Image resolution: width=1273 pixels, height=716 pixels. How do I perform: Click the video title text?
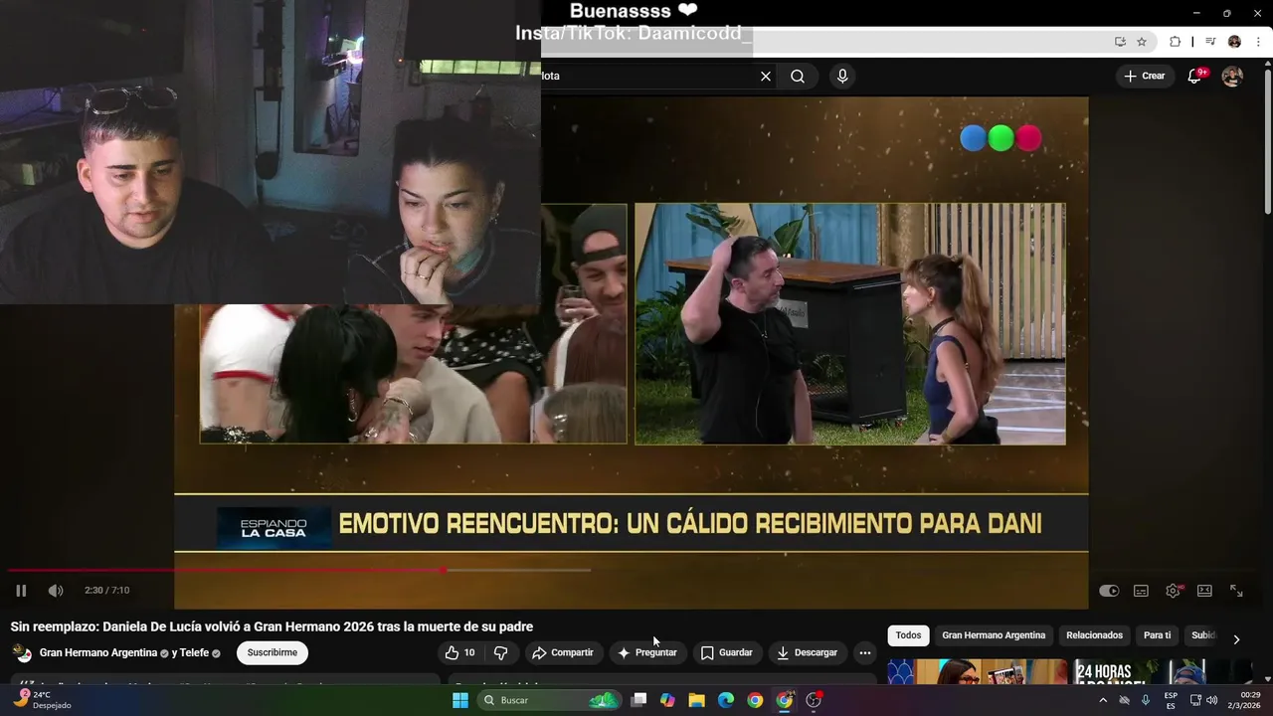(272, 626)
